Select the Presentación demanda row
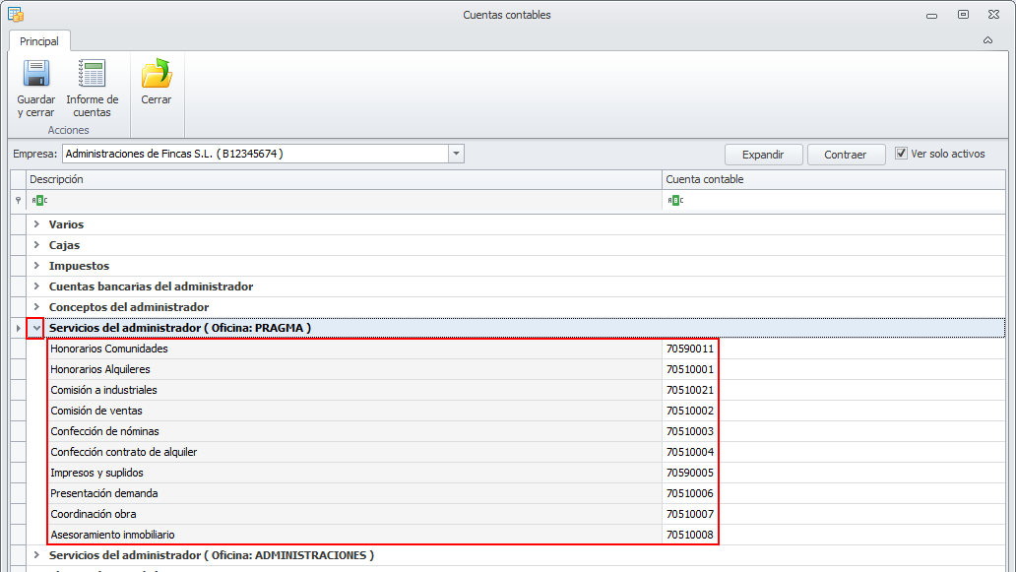The height and width of the screenshot is (572, 1016). [x=355, y=493]
